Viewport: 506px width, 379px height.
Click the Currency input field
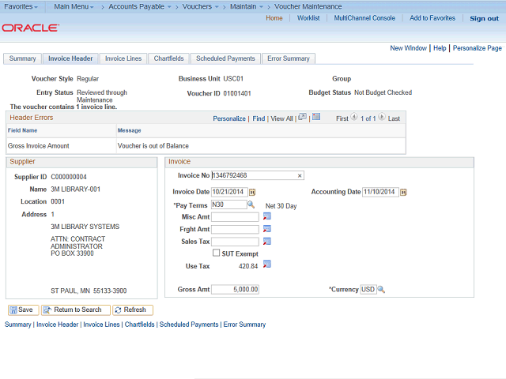pyautogui.click(x=368, y=290)
